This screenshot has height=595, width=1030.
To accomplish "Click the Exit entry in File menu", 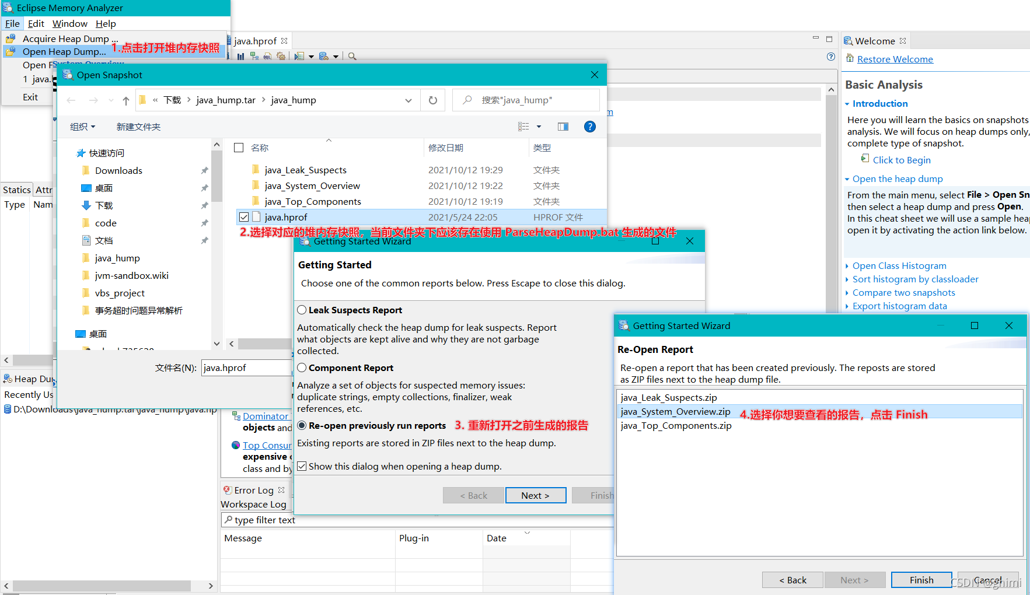I will pyautogui.click(x=30, y=97).
